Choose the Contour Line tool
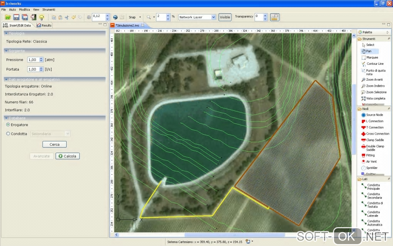Image resolution: width=393 pixels, height=246 pixels. click(373, 64)
